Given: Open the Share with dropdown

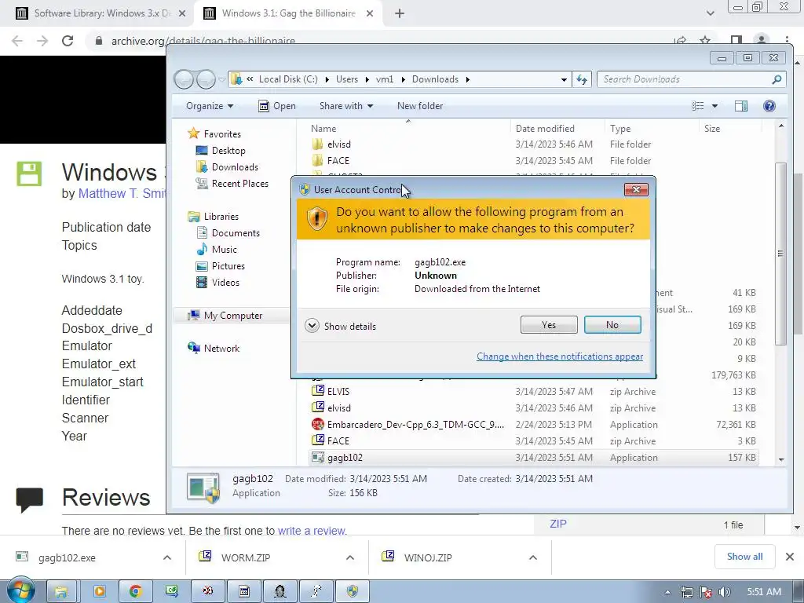Looking at the screenshot, I should [346, 106].
